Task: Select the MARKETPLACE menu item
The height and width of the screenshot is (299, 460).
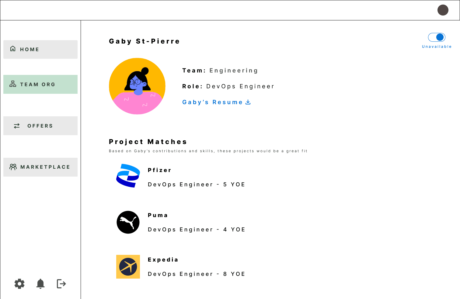Action: (40, 167)
